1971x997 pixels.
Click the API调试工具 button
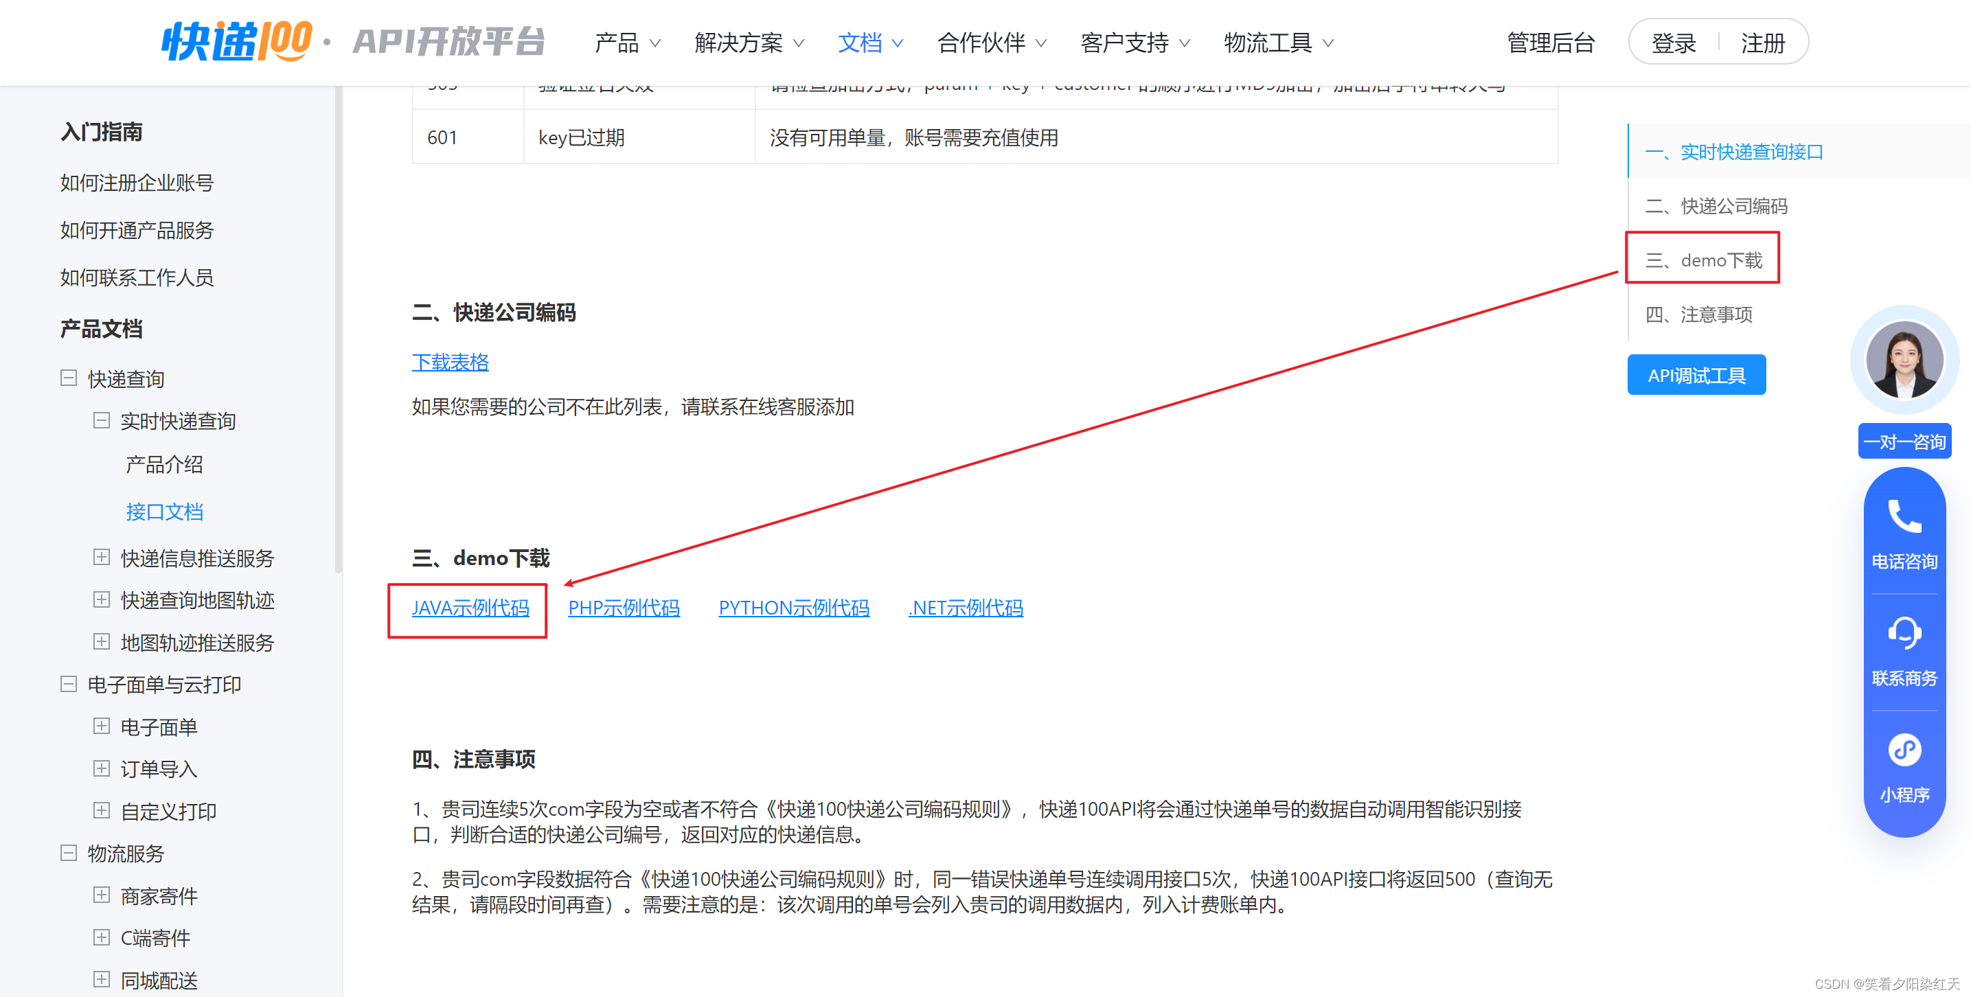pyautogui.click(x=1696, y=375)
